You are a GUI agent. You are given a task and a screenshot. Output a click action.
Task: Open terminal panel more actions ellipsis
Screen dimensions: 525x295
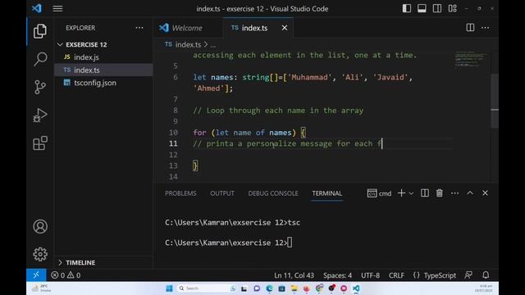(x=454, y=193)
